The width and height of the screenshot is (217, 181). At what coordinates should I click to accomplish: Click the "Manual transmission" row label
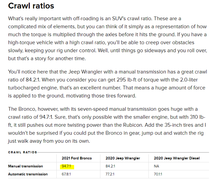pyautogui.click(x=25, y=166)
